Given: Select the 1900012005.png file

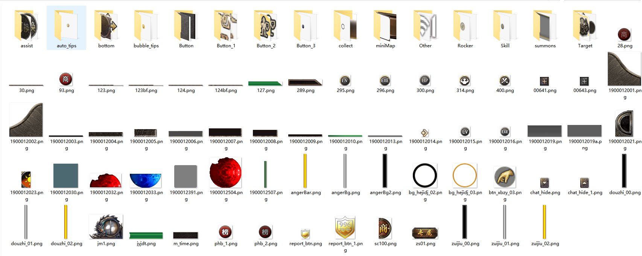Looking at the screenshot, I should pos(146,133).
